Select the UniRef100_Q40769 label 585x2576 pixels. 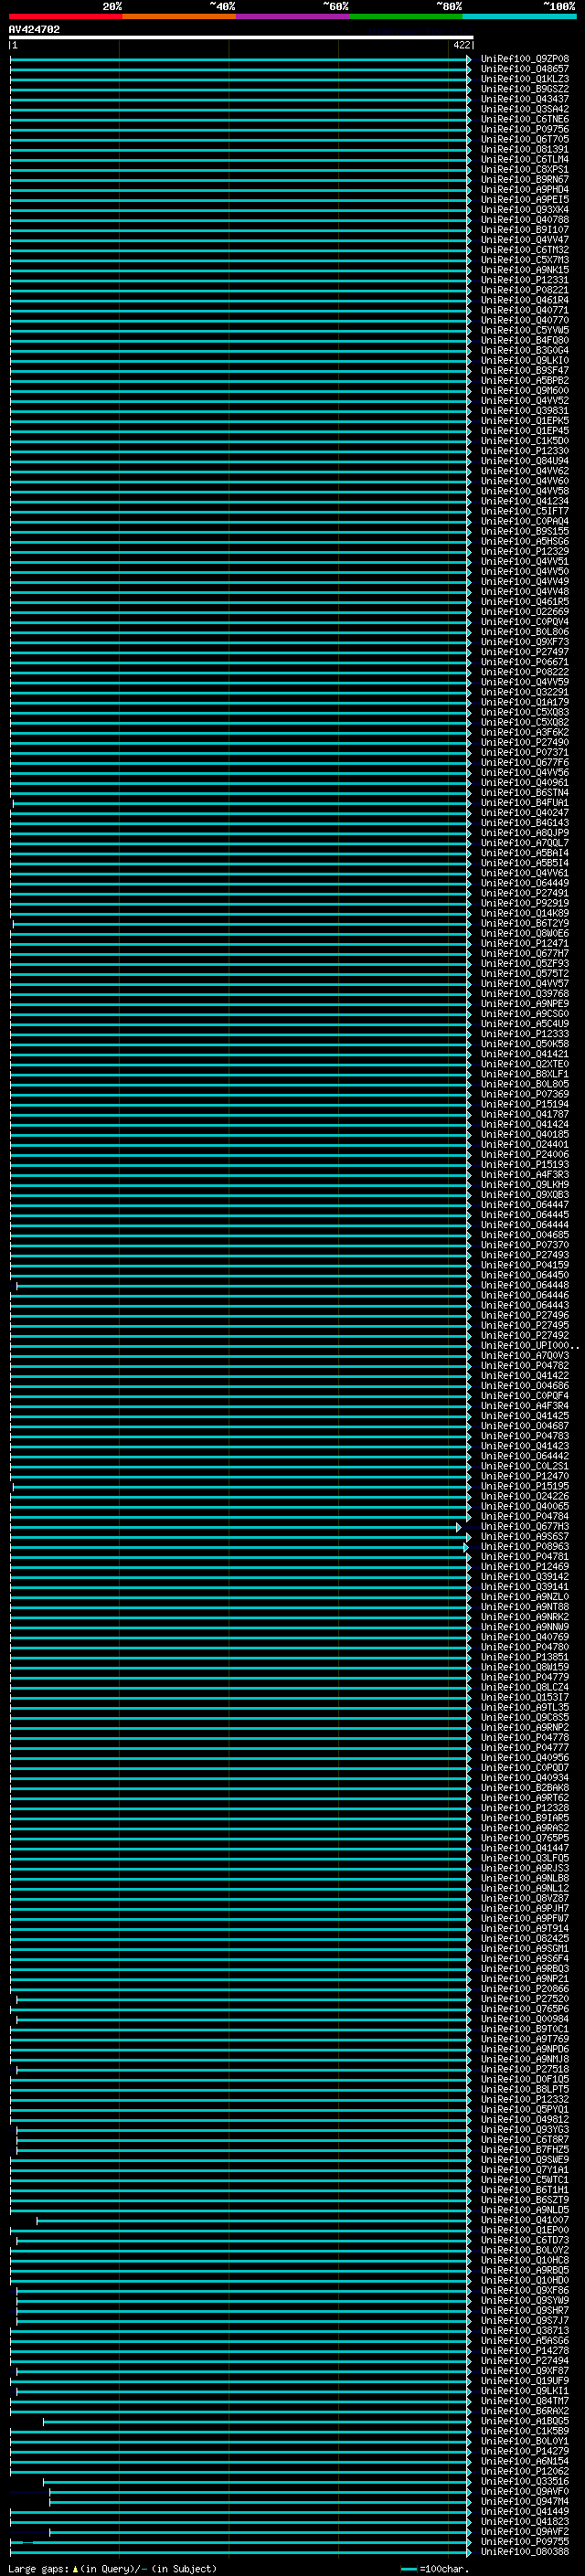pyautogui.click(x=524, y=1636)
